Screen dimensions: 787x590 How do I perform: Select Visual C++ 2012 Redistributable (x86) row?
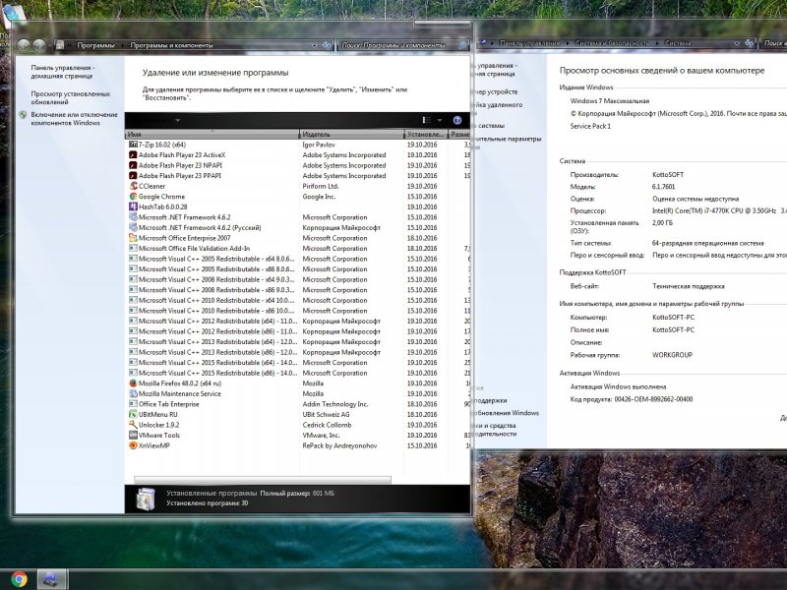tap(298, 331)
